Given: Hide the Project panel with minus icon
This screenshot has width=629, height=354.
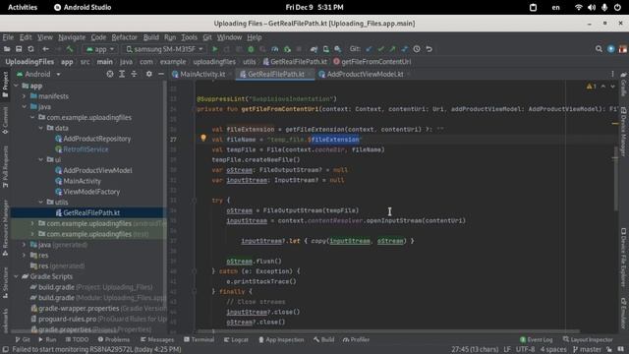Looking at the screenshot, I should click(x=161, y=74).
